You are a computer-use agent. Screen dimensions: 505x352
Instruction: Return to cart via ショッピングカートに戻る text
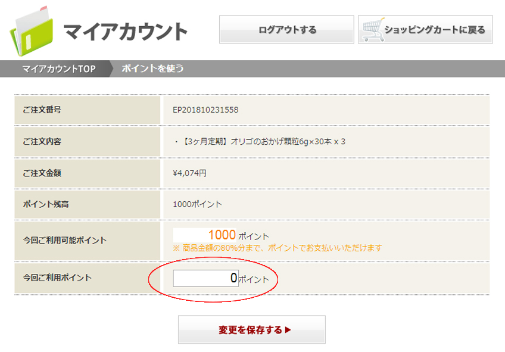click(x=435, y=30)
